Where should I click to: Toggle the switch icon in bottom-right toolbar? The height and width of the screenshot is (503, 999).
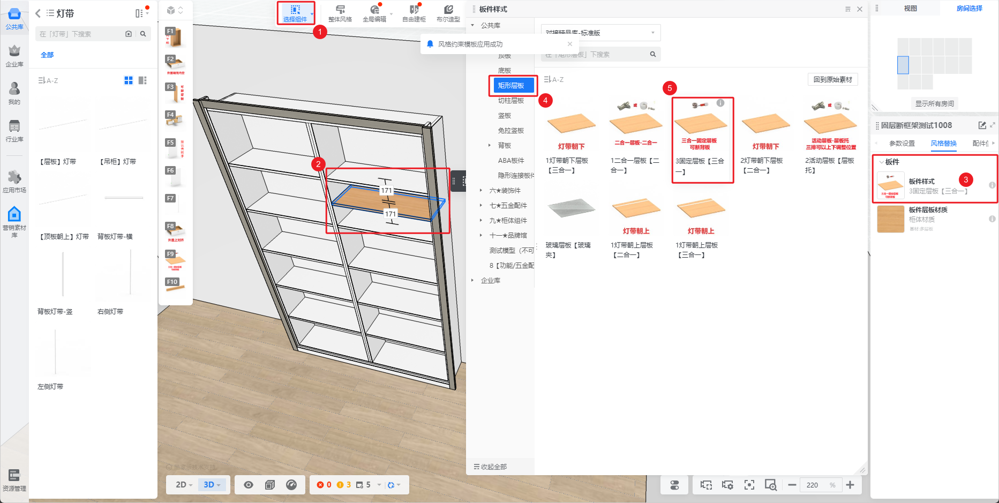(x=674, y=485)
